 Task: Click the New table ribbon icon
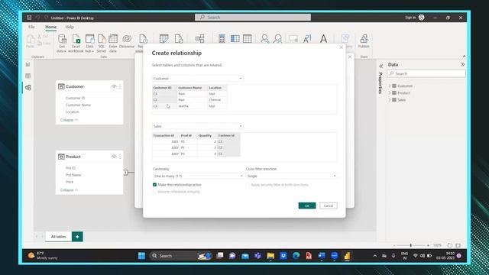pos(248,39)
